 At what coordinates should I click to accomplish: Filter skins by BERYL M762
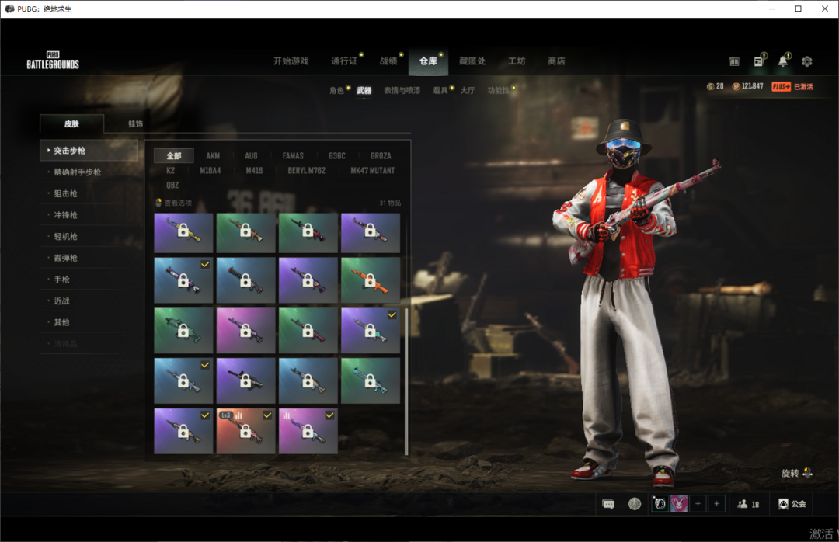(x=306, y=170)
